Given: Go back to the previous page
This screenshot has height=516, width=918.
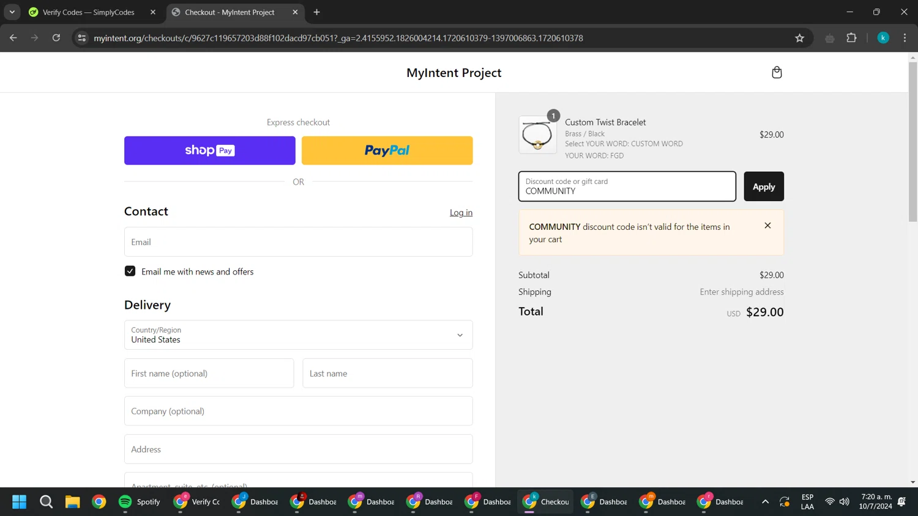Looking at the screenshot, I should point(13,38).
